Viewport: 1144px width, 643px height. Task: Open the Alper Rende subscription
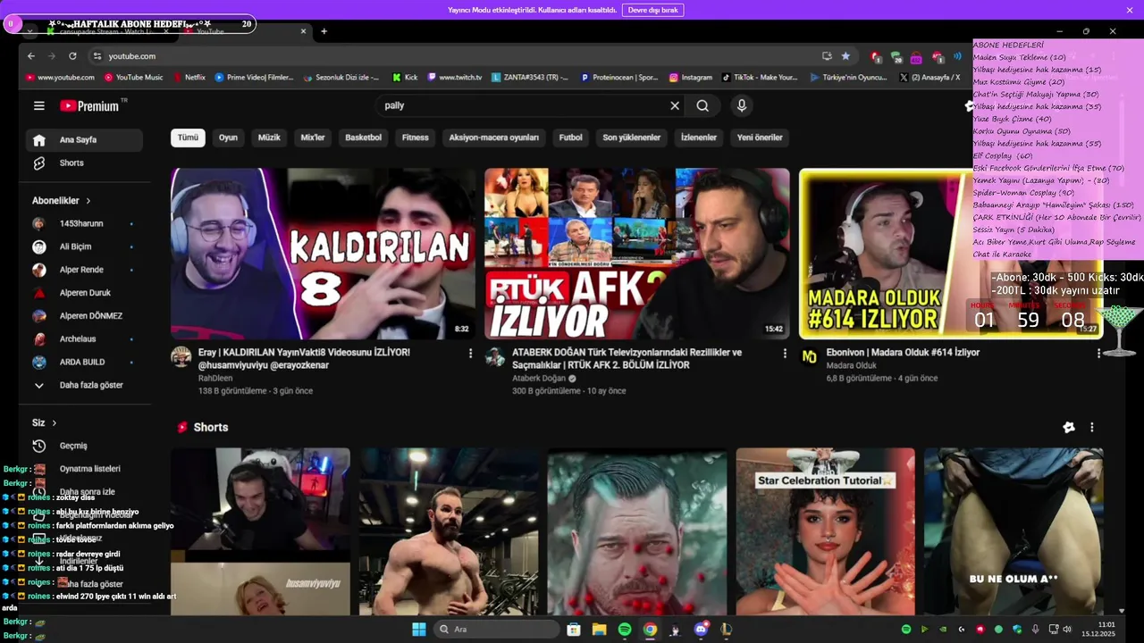point(85,270)
